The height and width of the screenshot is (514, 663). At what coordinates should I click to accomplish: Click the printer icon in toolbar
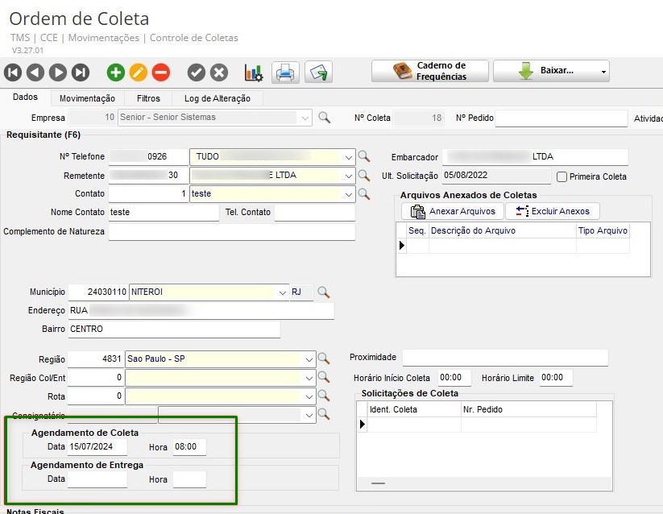pyautogui.click(x=285, y=73)
